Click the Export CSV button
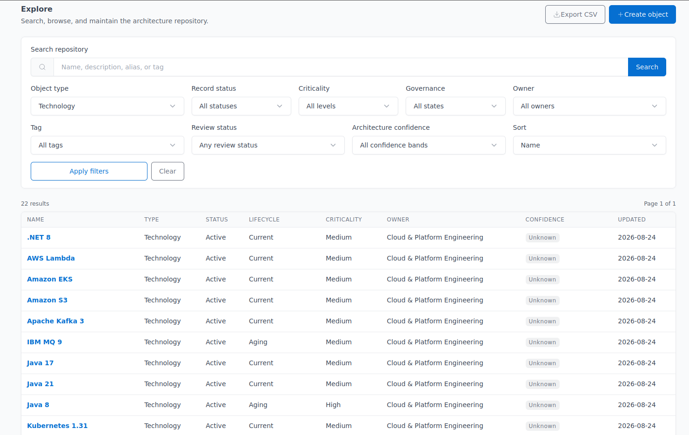 [575, 14]
